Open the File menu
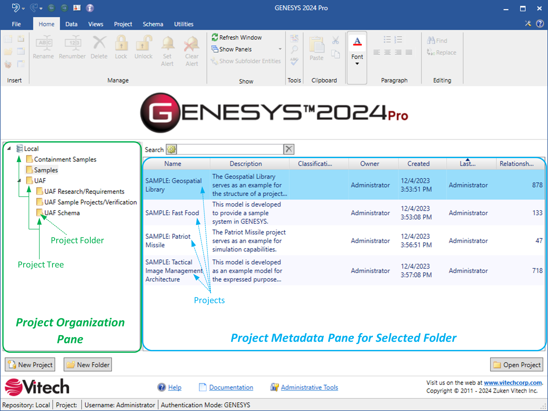Image resolution: width=548 pixels, height=411 pixels. click(x=16, y=24)
